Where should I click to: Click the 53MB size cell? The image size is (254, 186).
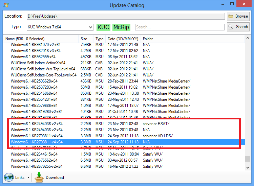[x=85, y=87]
